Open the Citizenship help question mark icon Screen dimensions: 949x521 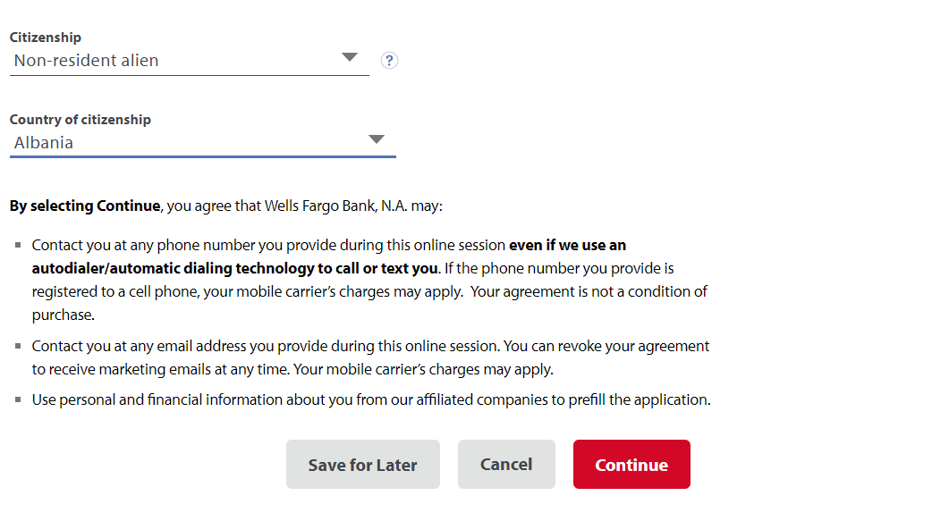tap(389, 61)
